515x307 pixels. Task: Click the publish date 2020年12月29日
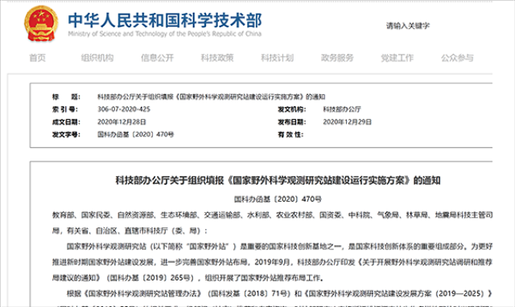click(x=347, y=122)
